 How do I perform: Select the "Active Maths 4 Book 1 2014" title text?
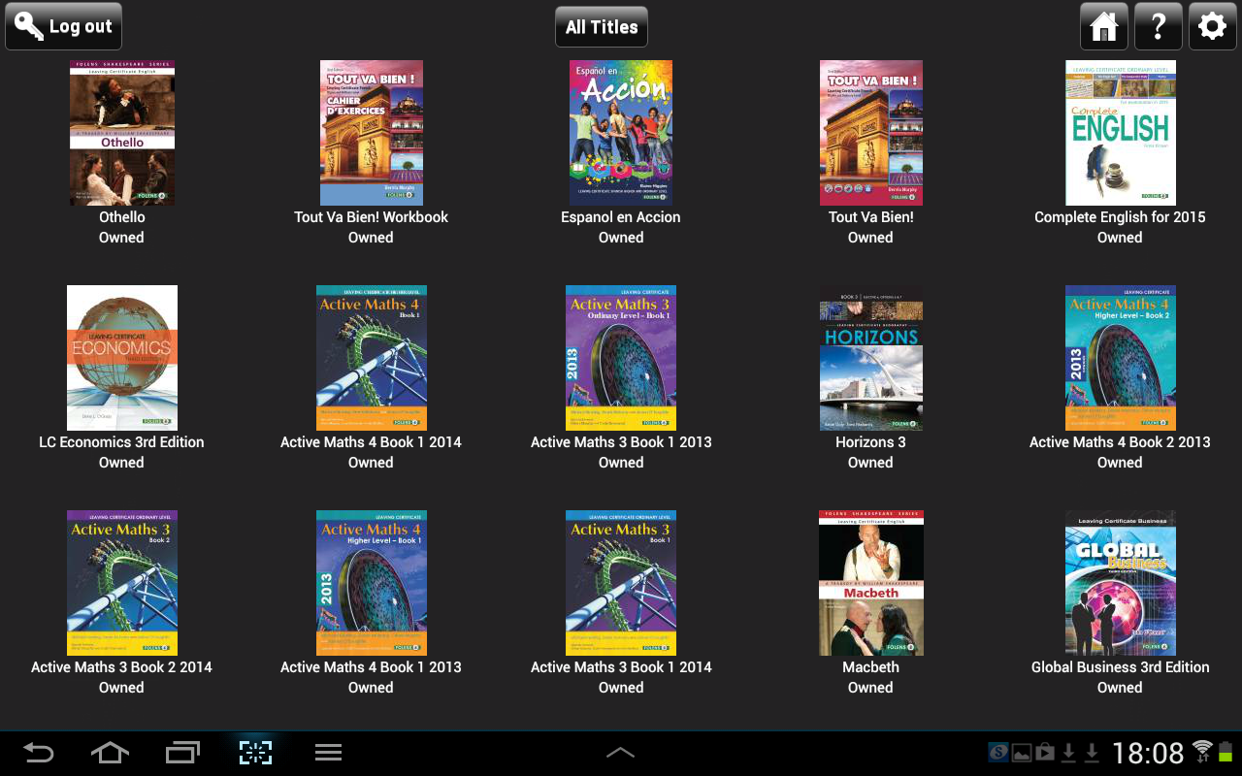372,442
